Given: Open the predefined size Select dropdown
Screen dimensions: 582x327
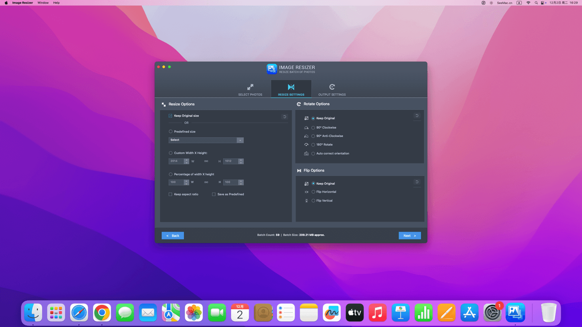Looking at the screenshot, I should pos(206,140).
